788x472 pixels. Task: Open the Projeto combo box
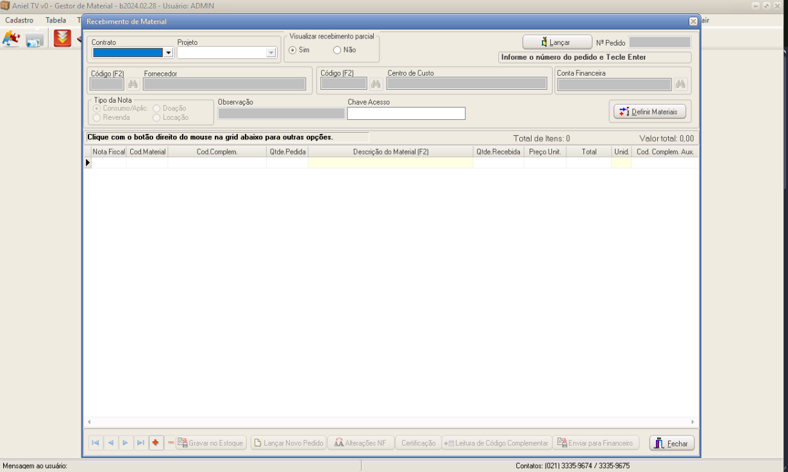pos(226,53)
